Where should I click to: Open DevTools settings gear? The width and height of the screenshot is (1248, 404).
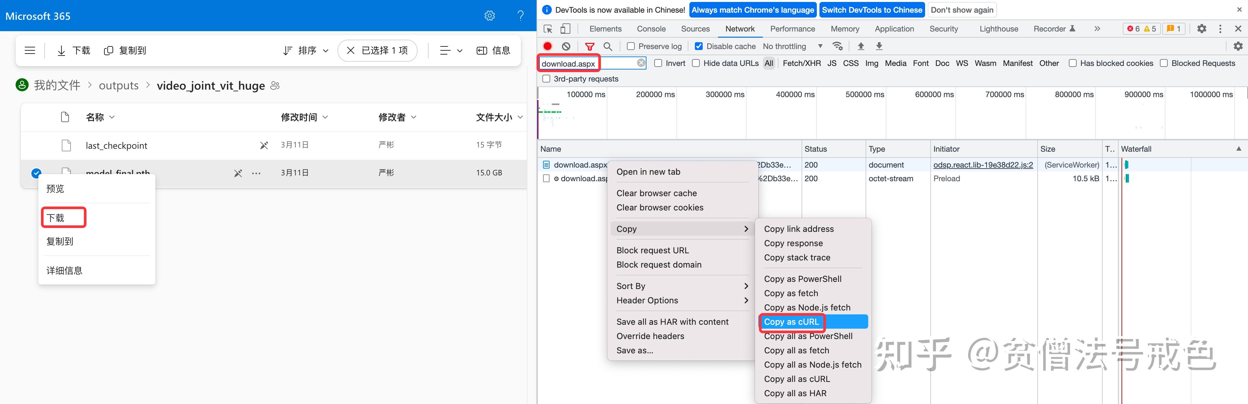(1202, 29)
